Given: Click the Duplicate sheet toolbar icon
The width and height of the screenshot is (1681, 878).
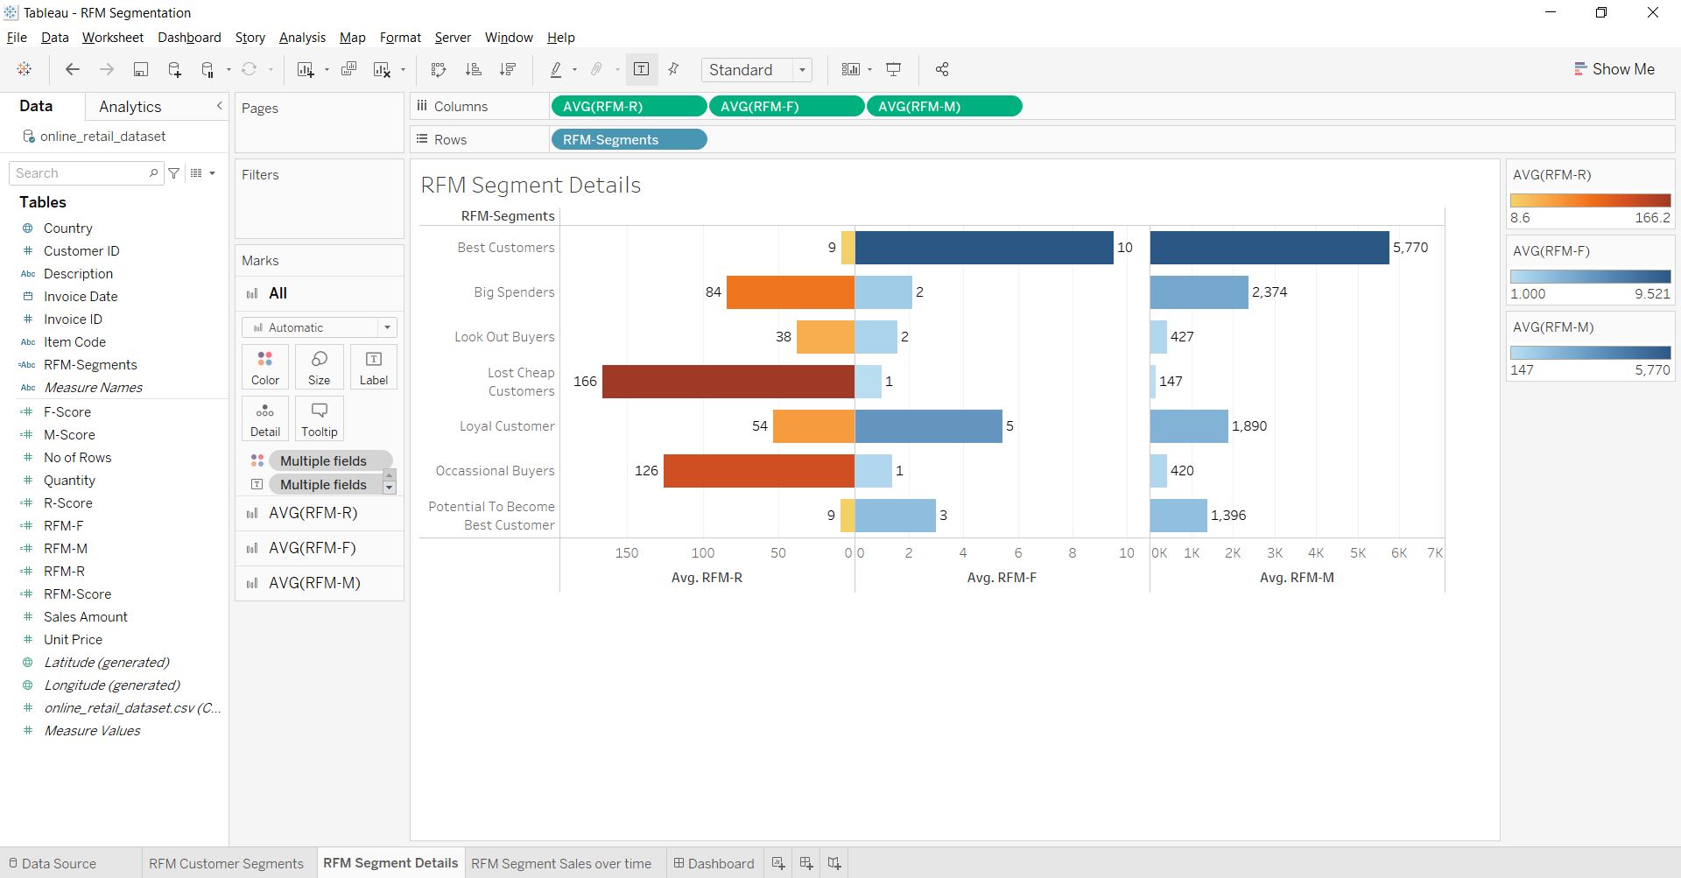Looking at the screenshot, I should pos(348,69).
